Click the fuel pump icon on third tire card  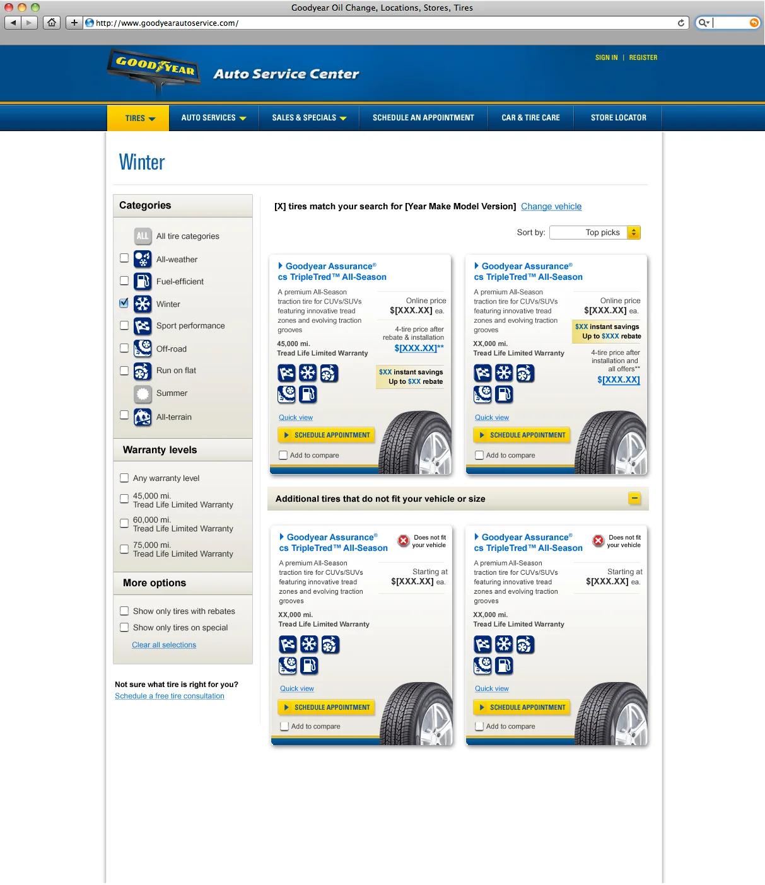309,665
